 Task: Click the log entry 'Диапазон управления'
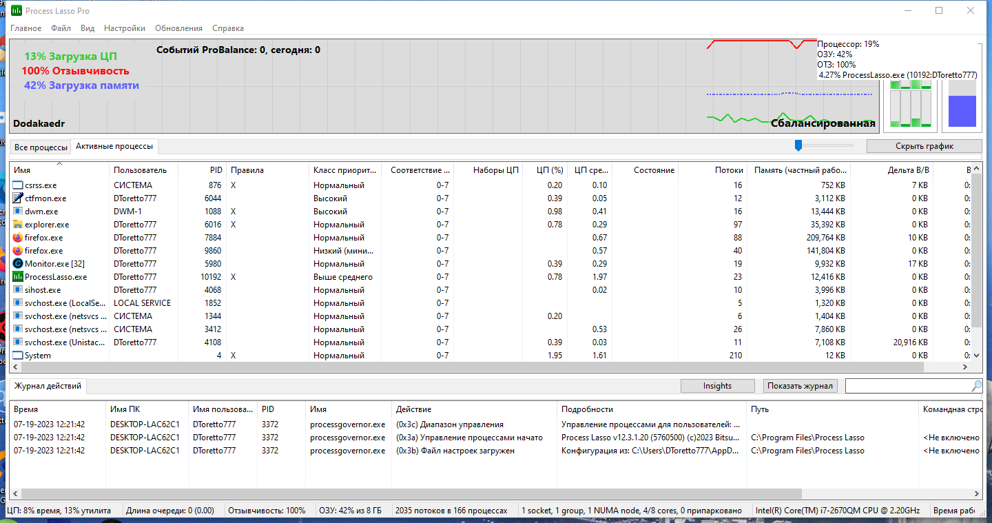point(450,424)
